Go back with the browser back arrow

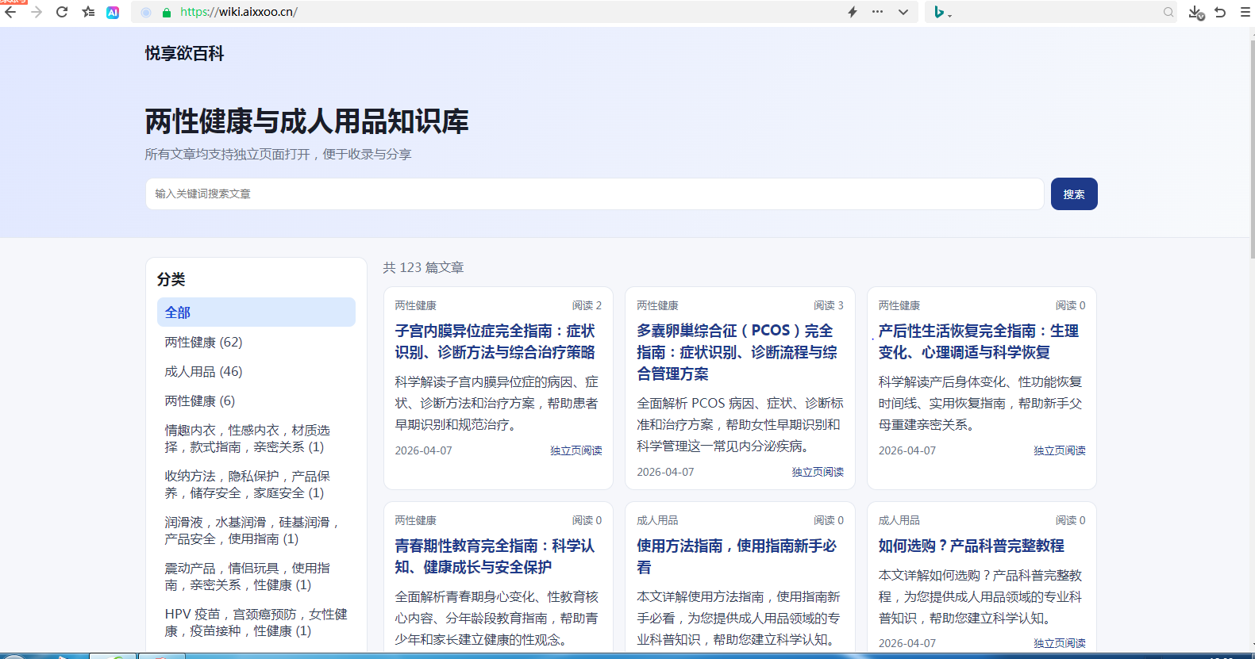tap(10, 12)
